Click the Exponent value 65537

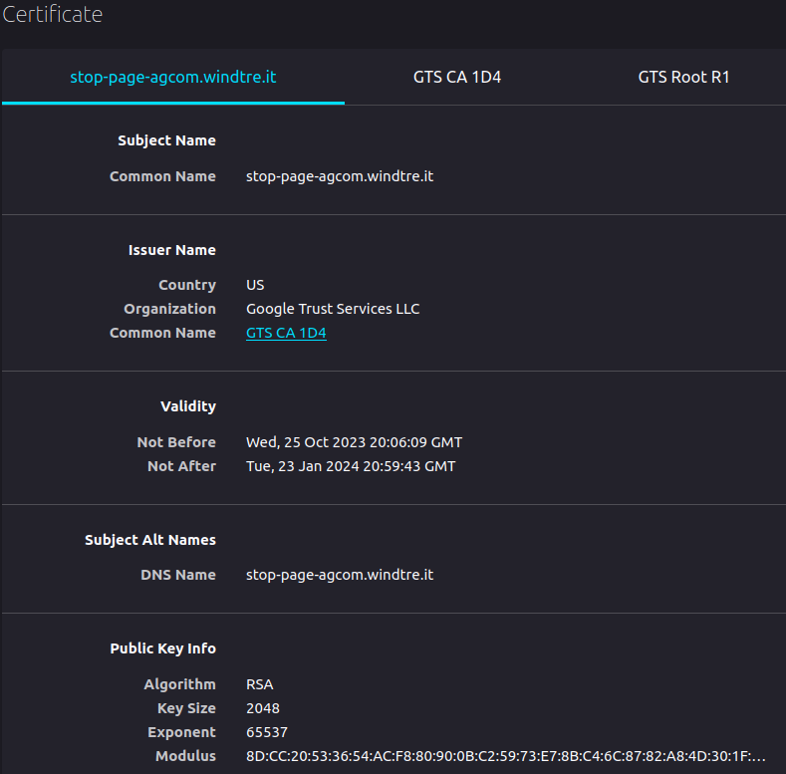click(267, 732)
